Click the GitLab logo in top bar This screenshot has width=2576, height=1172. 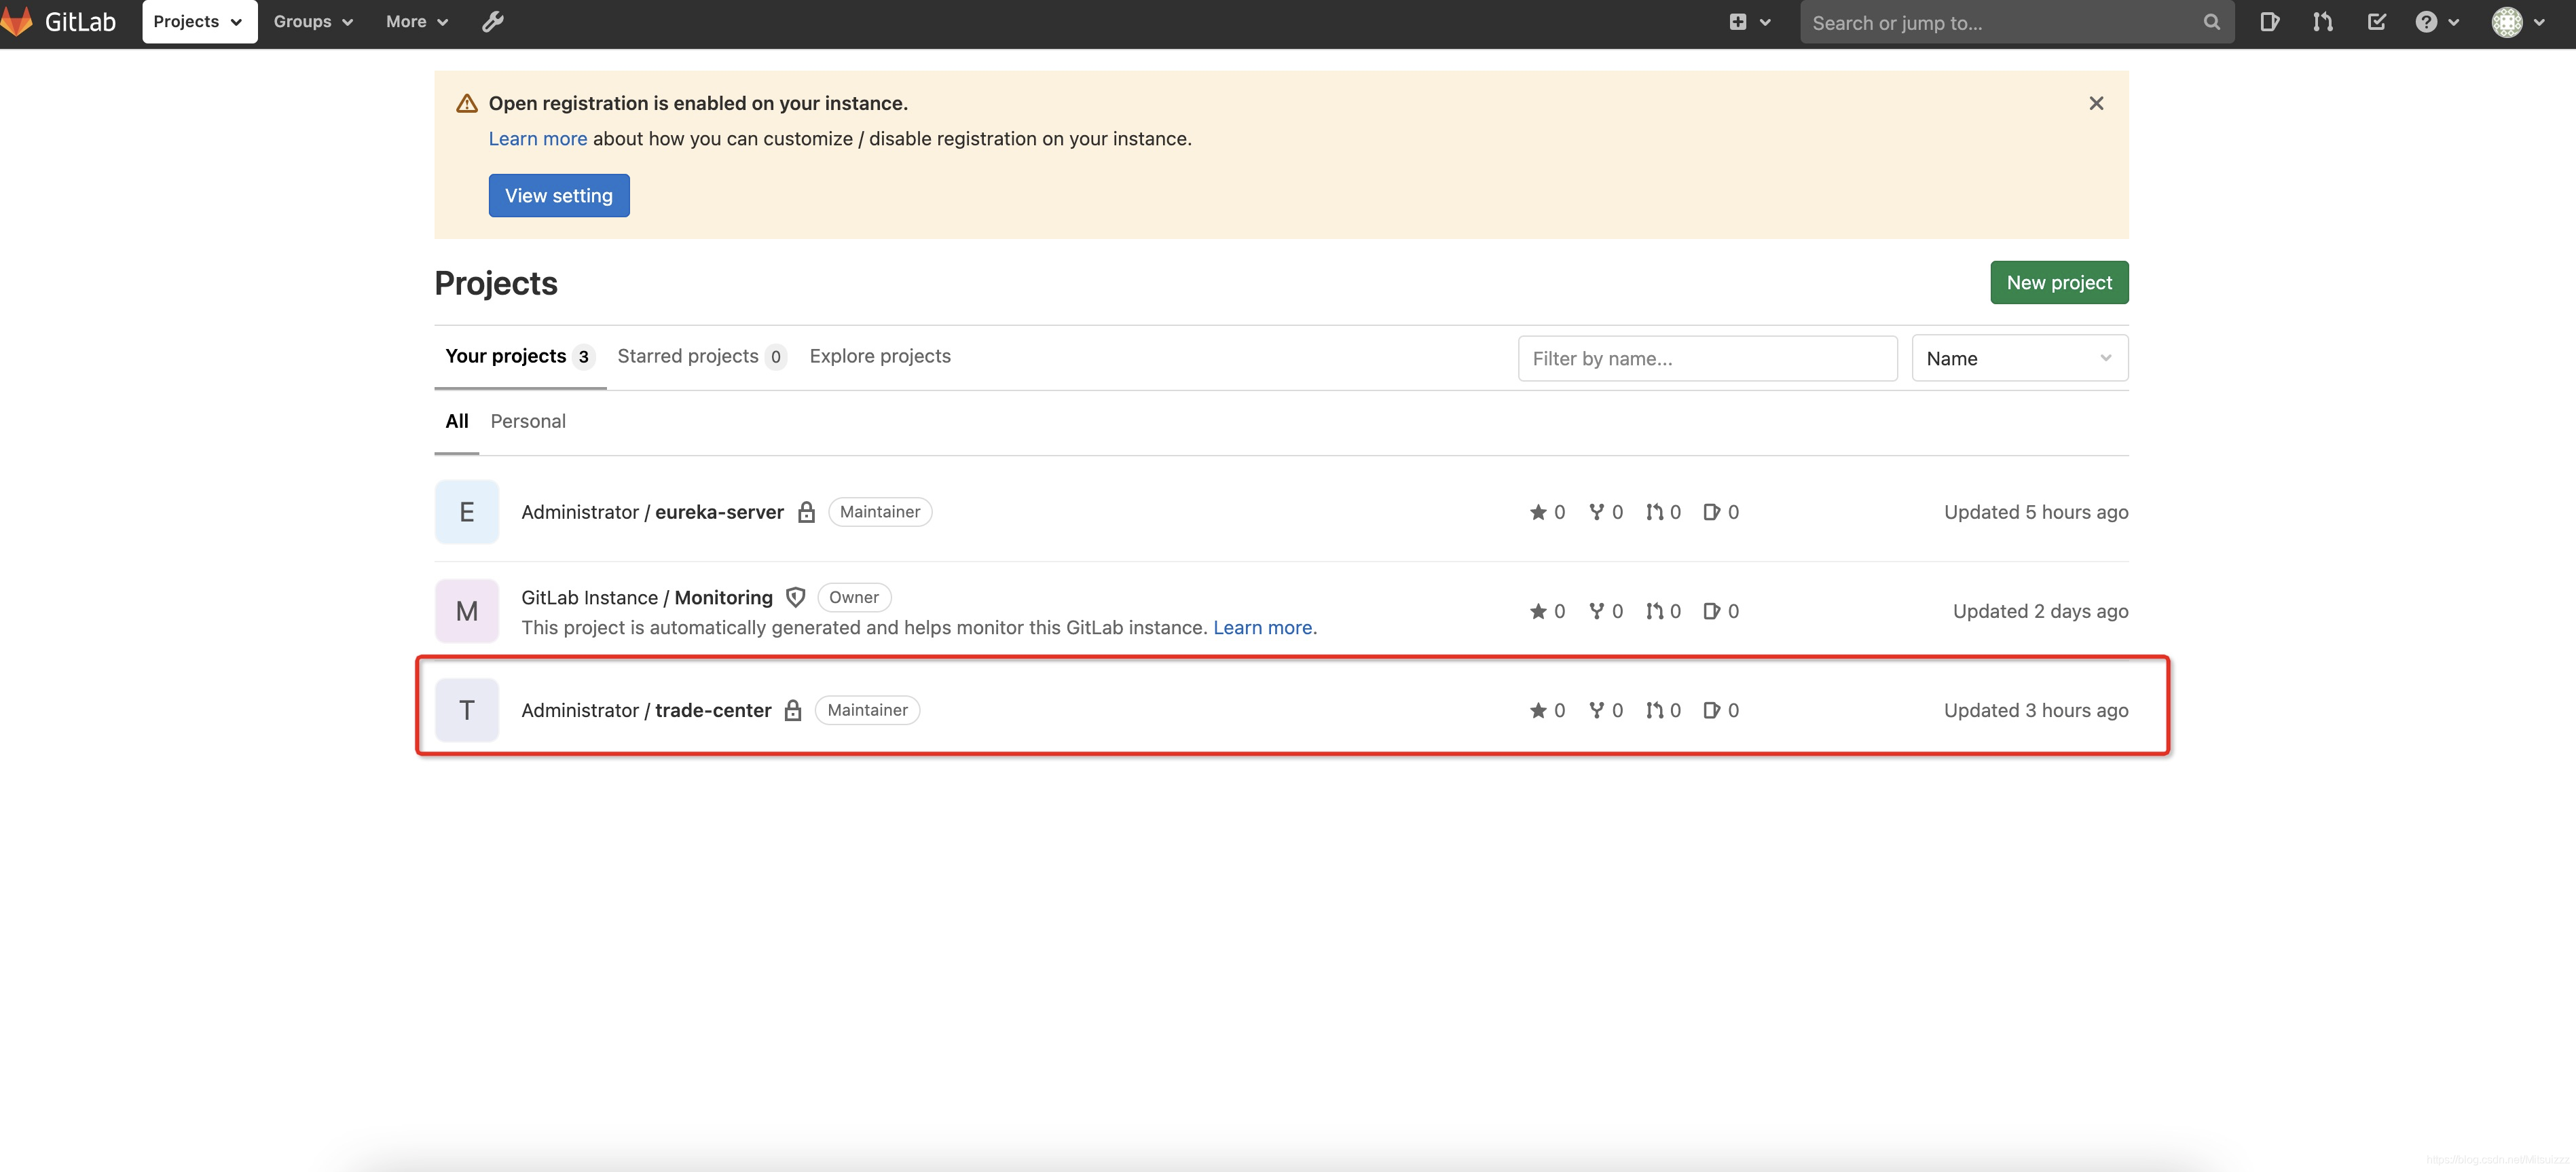(x=58, y=22)
